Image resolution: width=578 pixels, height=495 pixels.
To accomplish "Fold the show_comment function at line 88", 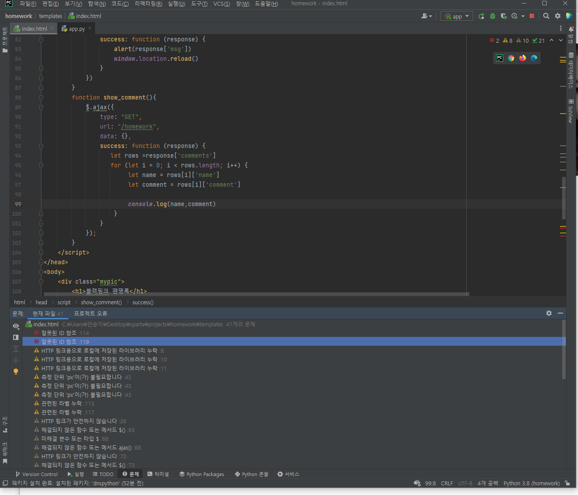I will (x=41, y=98).
